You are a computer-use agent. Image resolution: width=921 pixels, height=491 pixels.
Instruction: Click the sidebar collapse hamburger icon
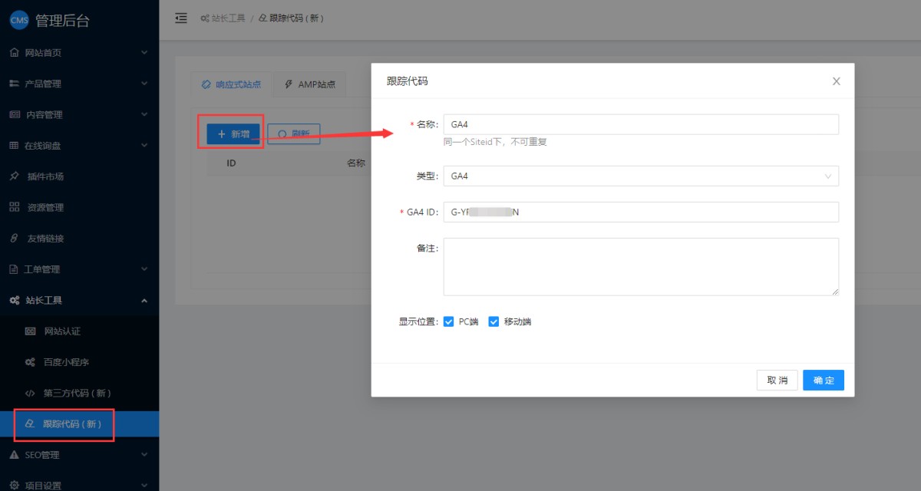point(181,18)
